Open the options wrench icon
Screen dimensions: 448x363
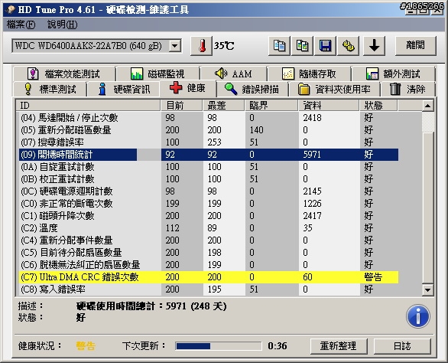349,46
